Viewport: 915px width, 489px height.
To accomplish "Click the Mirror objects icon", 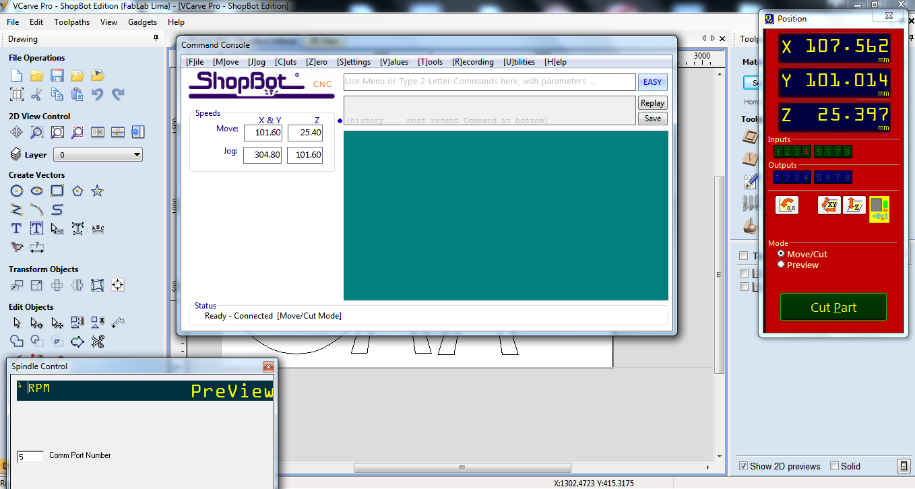I will tap(77, 286).
